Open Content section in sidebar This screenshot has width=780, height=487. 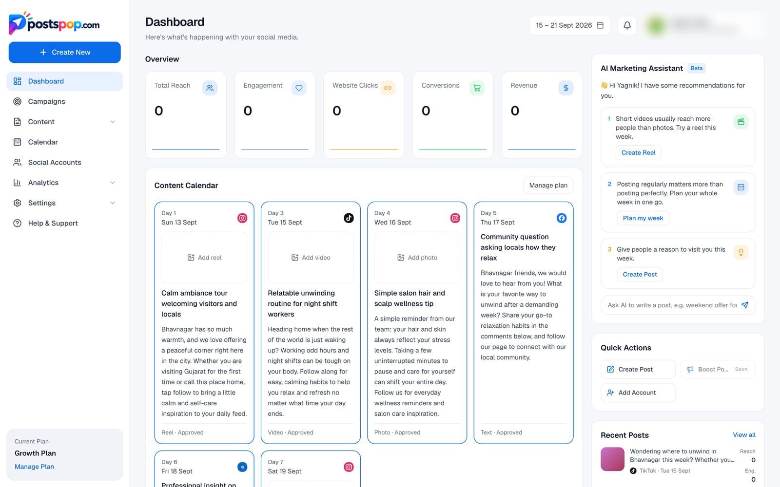point(64,122)
